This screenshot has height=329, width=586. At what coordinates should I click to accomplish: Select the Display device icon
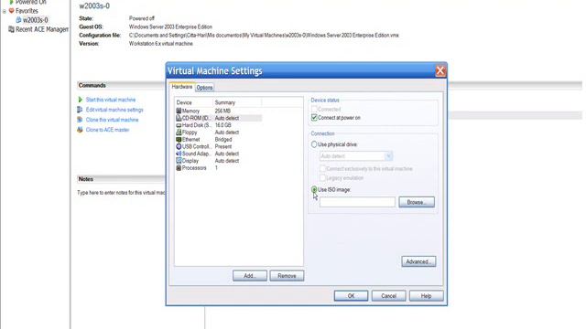179,161
